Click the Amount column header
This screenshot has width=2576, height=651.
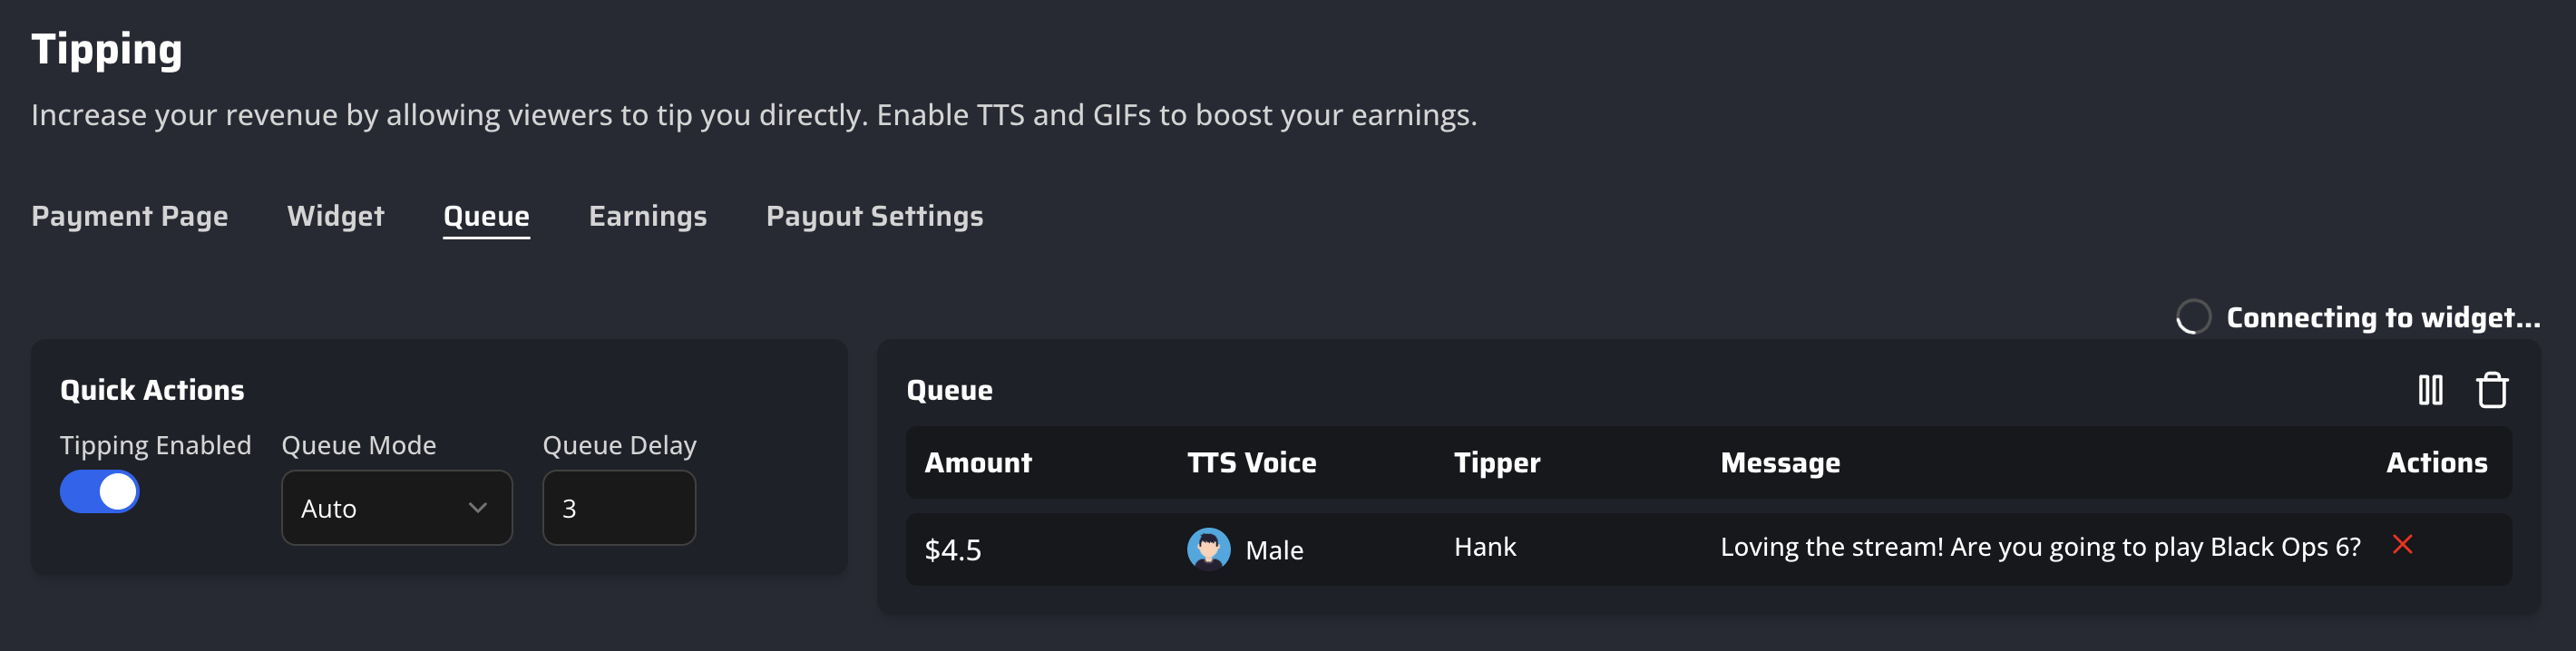[978, 463]
